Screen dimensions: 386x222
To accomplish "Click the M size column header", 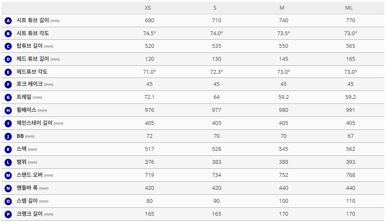I will coord(282,8).
